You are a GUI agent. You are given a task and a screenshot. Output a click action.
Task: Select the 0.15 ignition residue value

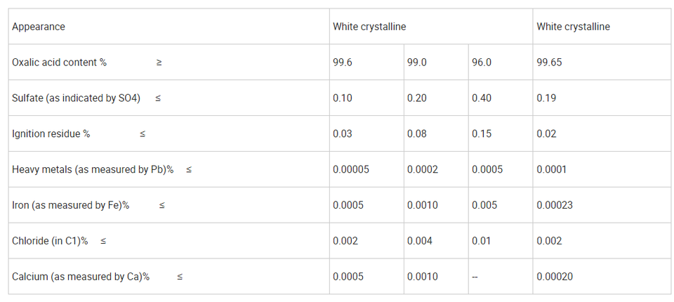click(482, 134)
